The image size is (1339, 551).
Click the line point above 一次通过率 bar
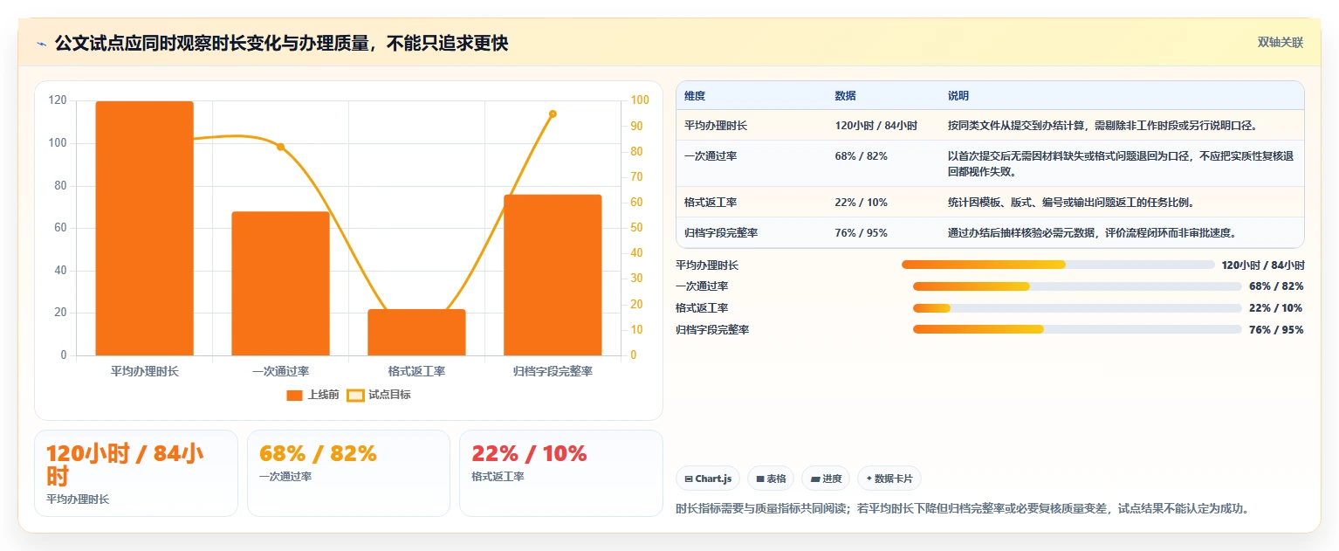click(x=280, y=147)
